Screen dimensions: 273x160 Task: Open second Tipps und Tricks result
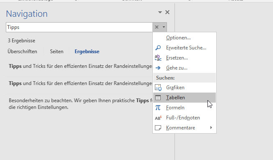click(79, 83)
